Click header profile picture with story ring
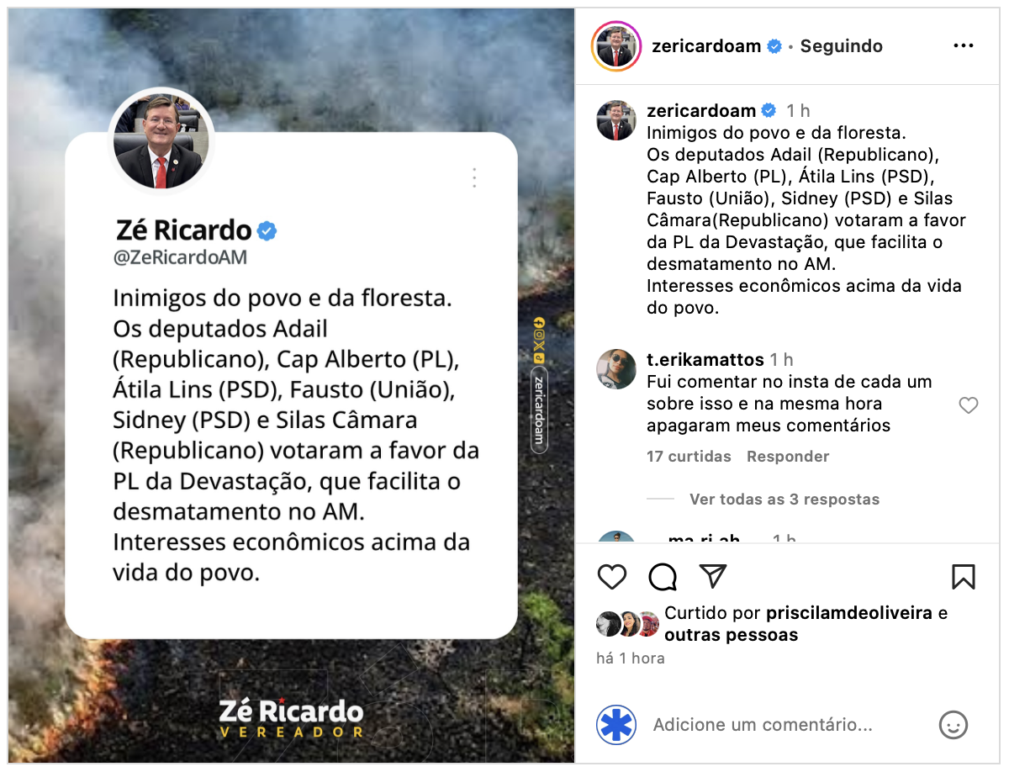The height and width of the screenshot is (772, 1009). [616, 46]
